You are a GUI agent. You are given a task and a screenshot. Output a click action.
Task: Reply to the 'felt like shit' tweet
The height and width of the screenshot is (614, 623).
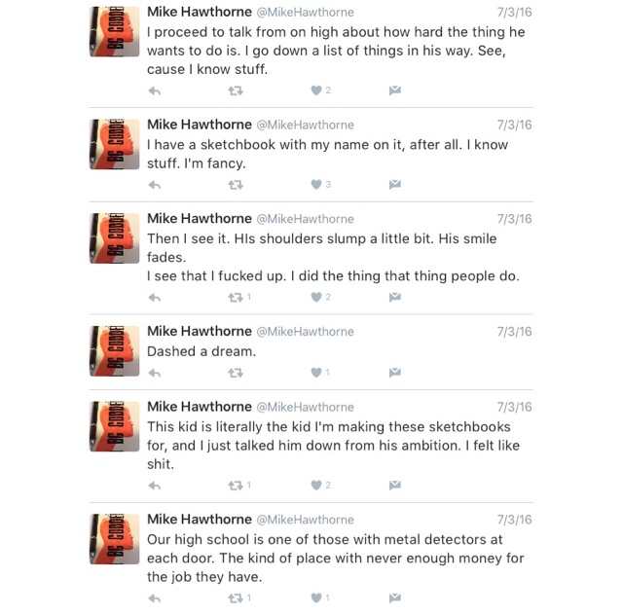tap(155, 486)
